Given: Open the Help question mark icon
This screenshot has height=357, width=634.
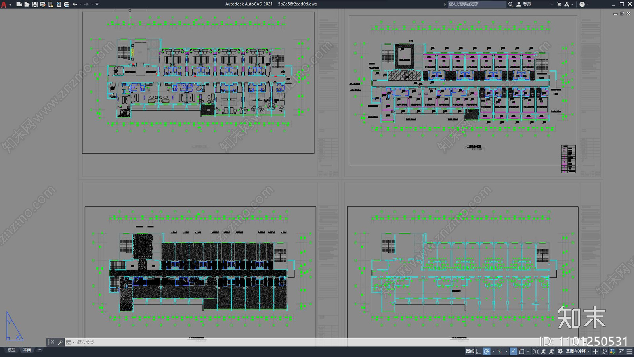Looking at the screenshot, I should click(582, 4).
